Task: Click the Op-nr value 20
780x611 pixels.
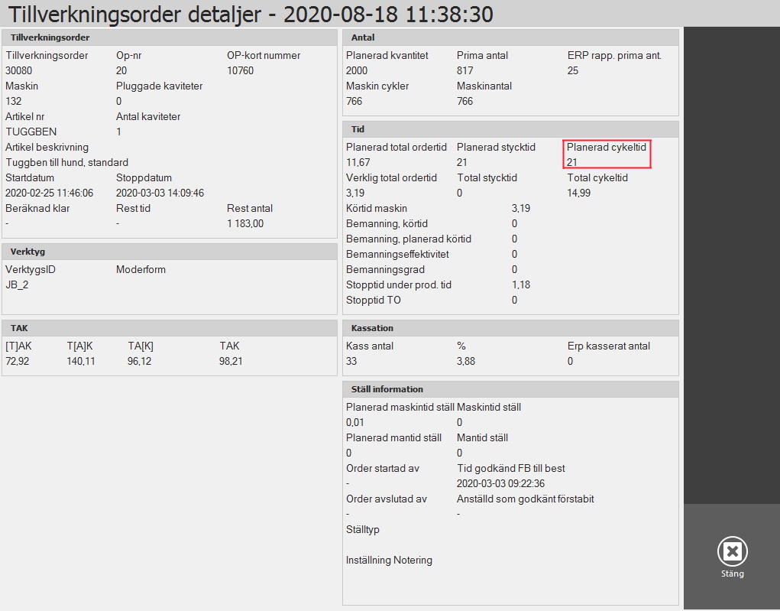Action: click(121, 70)
